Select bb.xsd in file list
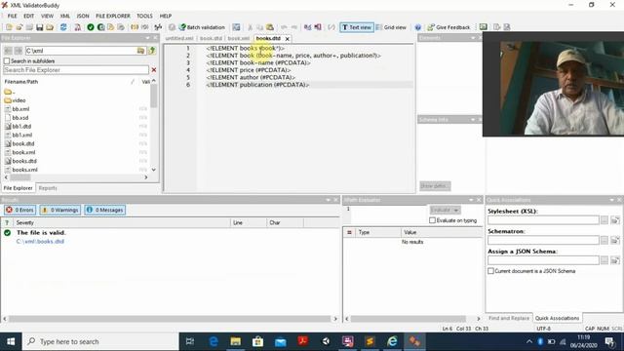This screenshot has width=624, height=351. tap(19, 118)
